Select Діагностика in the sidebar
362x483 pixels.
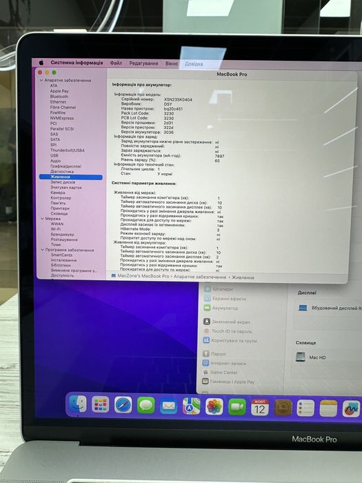tap(62, 171)
